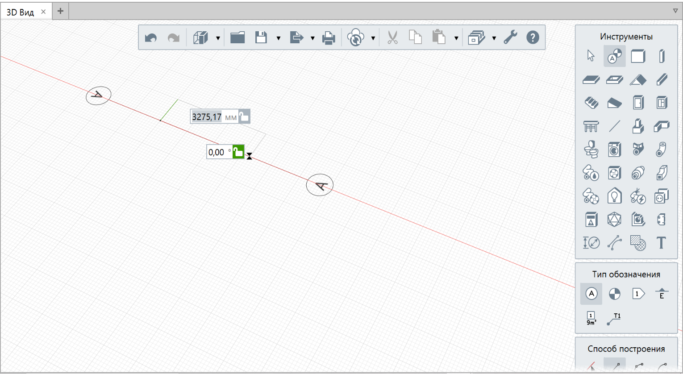Click the Export arrow icon
Viewport: 683px width, 374px height.
click(x=296, y=37)
